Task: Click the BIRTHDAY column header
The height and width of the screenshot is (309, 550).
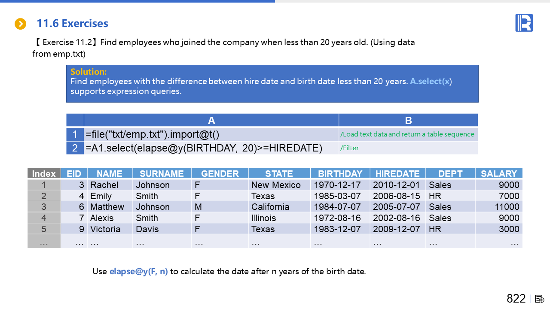Action: tap(340, 173)
